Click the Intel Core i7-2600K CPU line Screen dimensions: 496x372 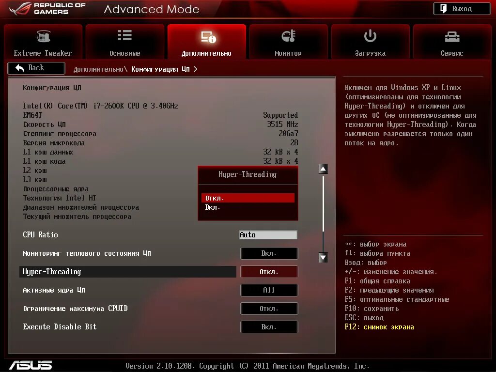[101, 106]
